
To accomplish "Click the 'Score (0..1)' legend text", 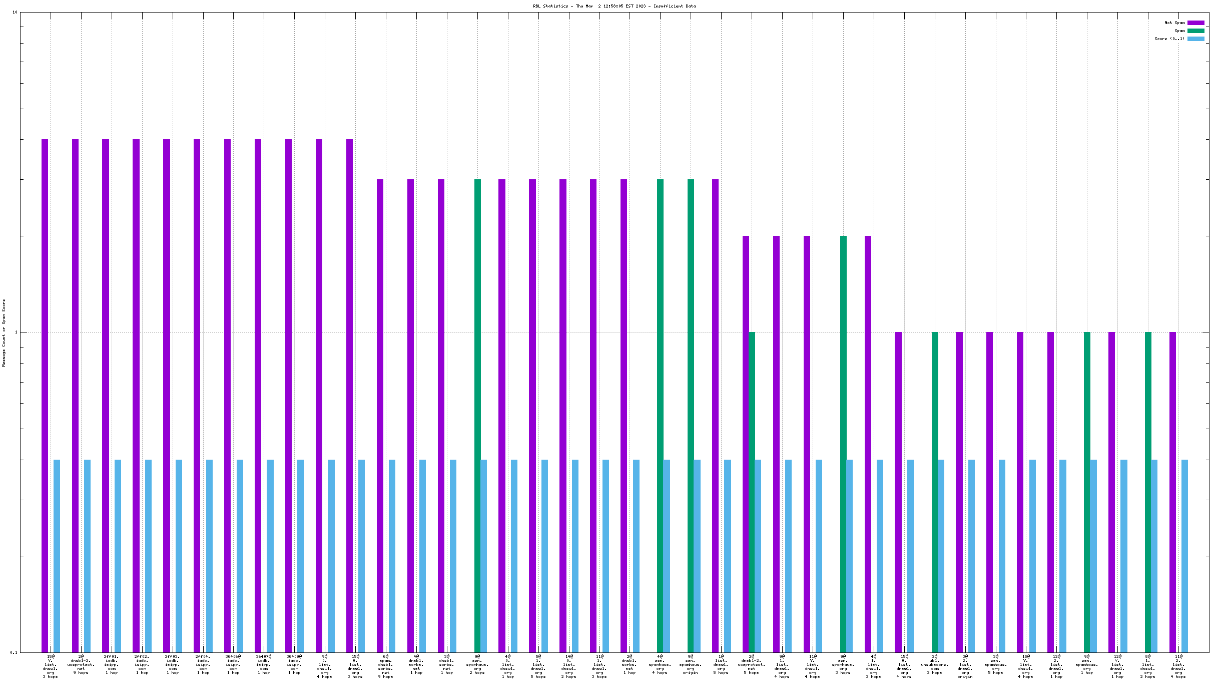I will coord(1169,39).
